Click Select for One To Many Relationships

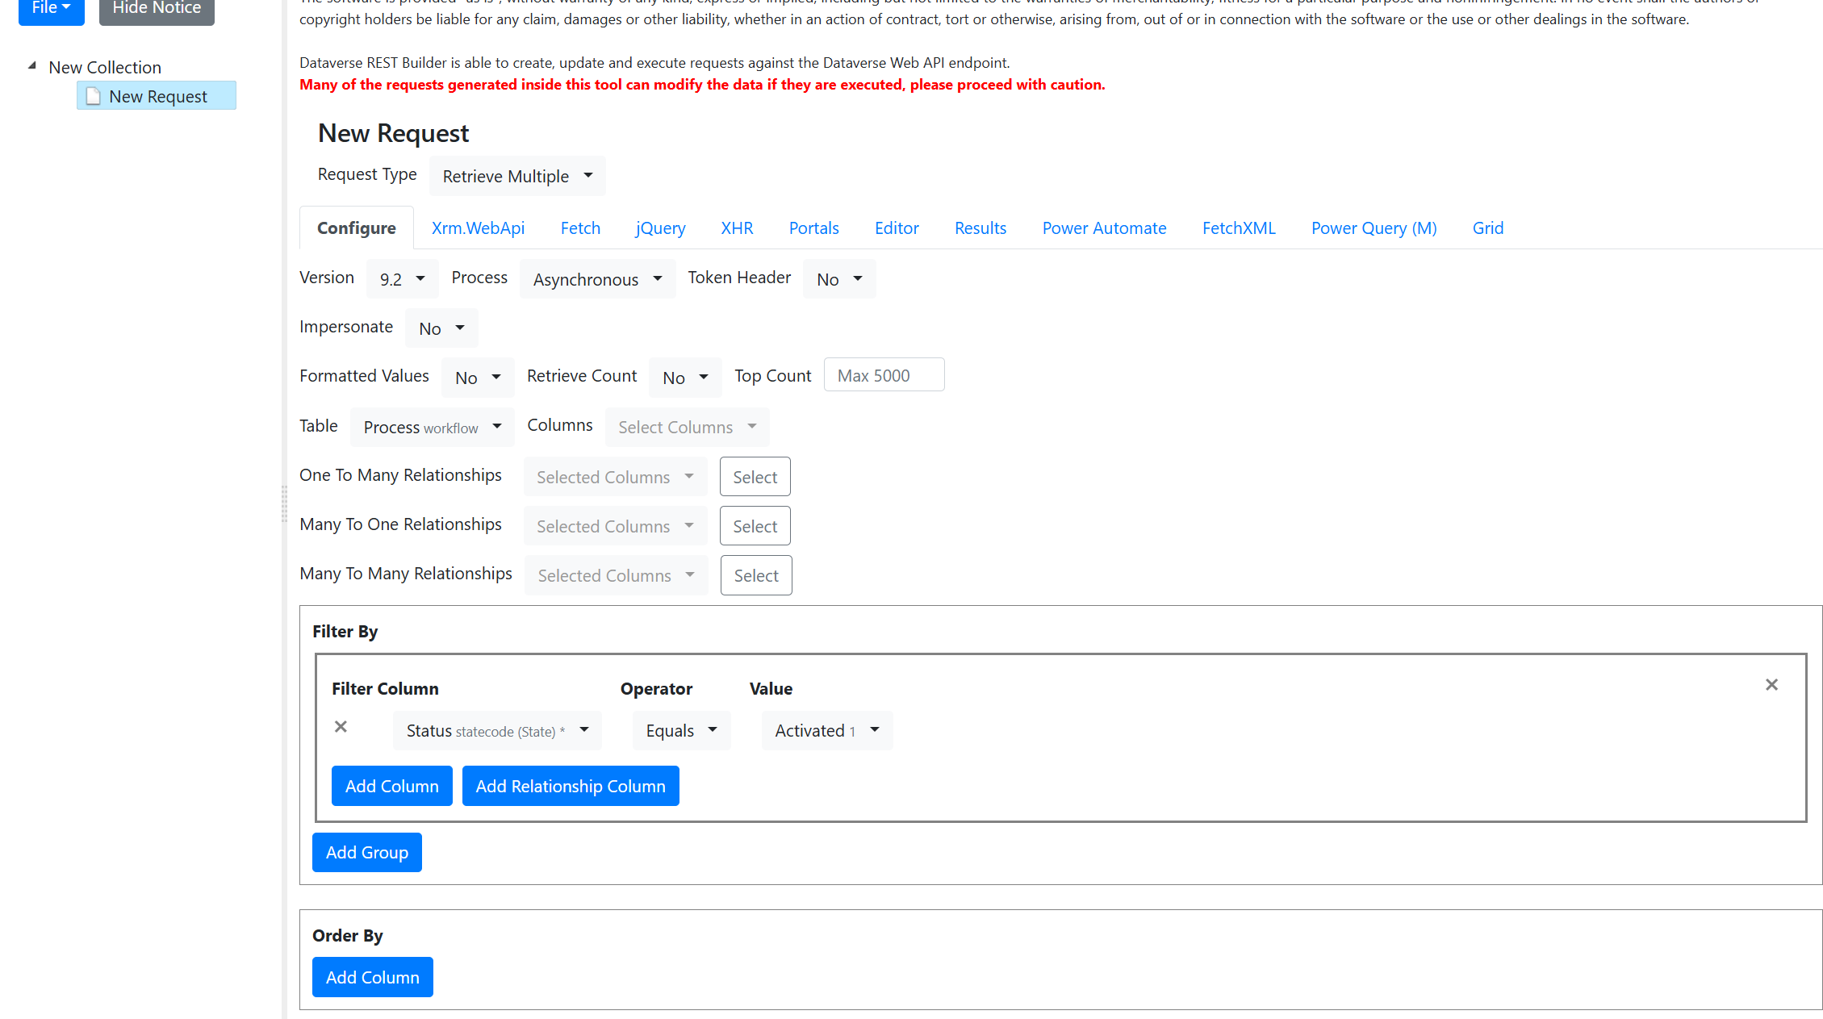tap(755, 477)
